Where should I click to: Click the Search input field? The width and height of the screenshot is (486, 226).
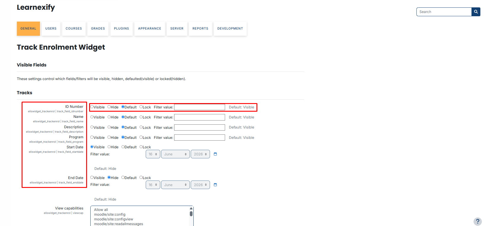tap(444, 12)
